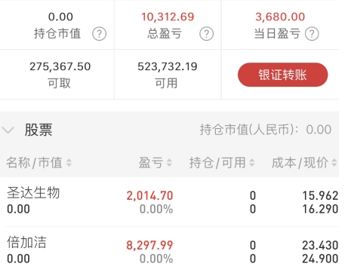This screenshot has width=351, height=273.
Task: Tap question mark next to 总盈亏
Action: tap(207, 34)
